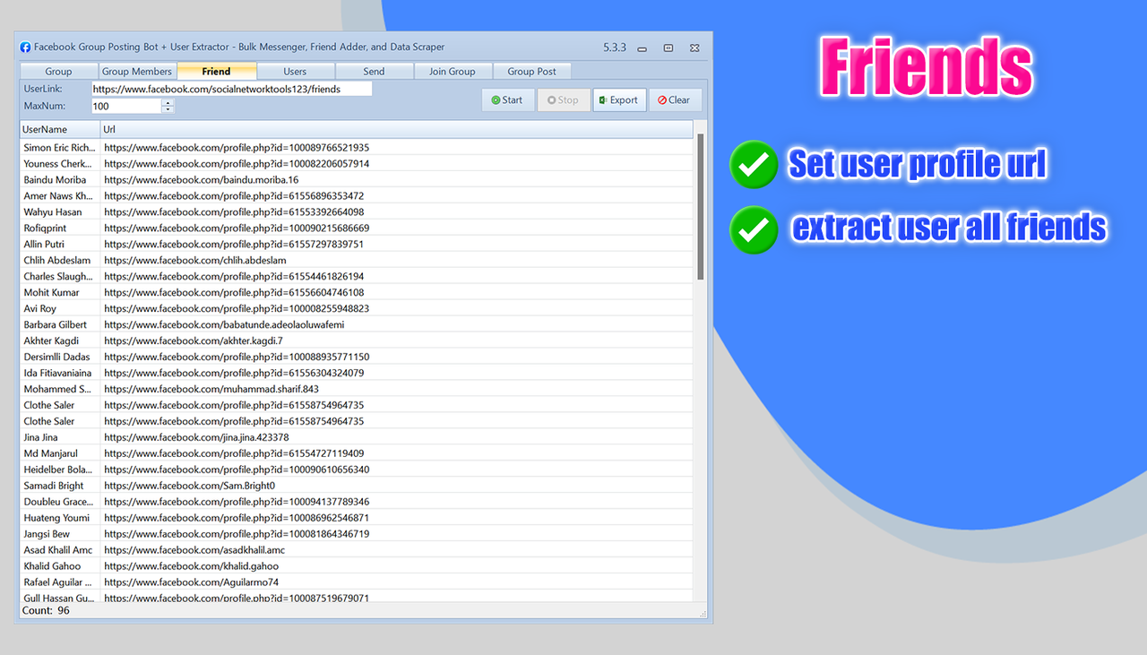
Task: Click the Count: 96 status text
Action: [x=46, y=611]
